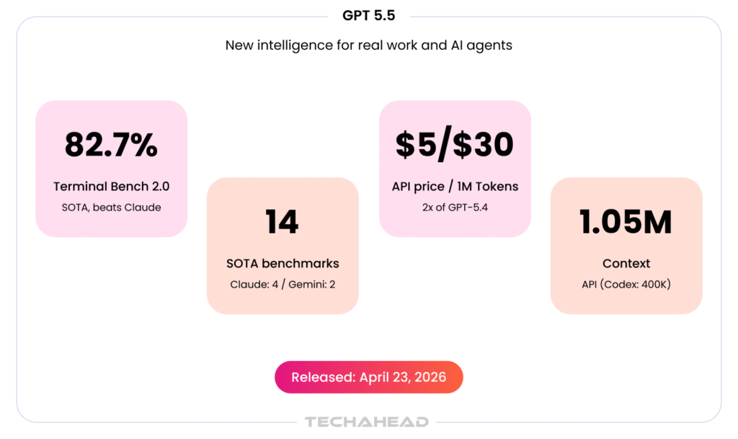Screen dimensions: 738x439
Task: Click the 82.7% statistic number
Action: click(111, 144)
